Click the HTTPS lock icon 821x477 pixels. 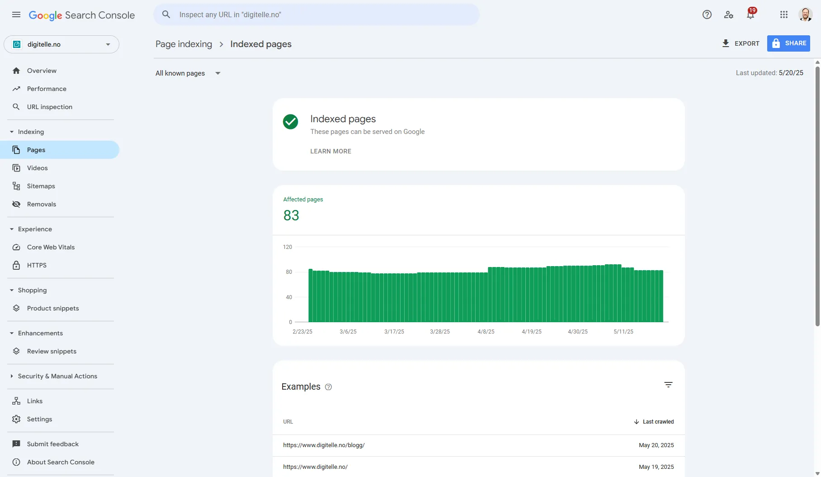(16, 265)
